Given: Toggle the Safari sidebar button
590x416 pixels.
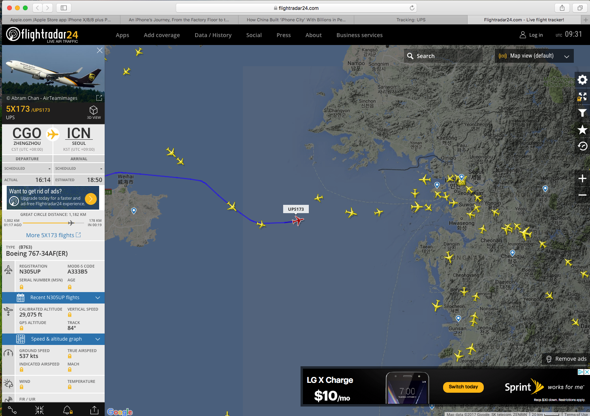Looking at the screenshot, I should [x=64, y=8].
